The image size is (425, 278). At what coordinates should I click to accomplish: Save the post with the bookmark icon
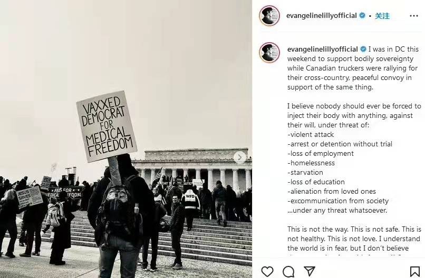pos(414,272)
